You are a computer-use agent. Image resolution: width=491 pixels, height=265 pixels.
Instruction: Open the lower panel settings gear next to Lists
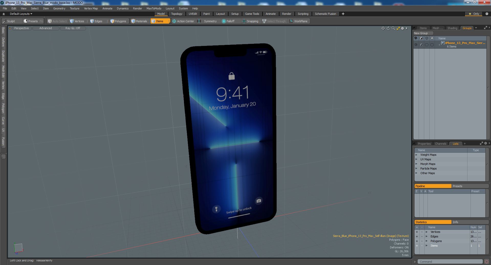point(485,143)
